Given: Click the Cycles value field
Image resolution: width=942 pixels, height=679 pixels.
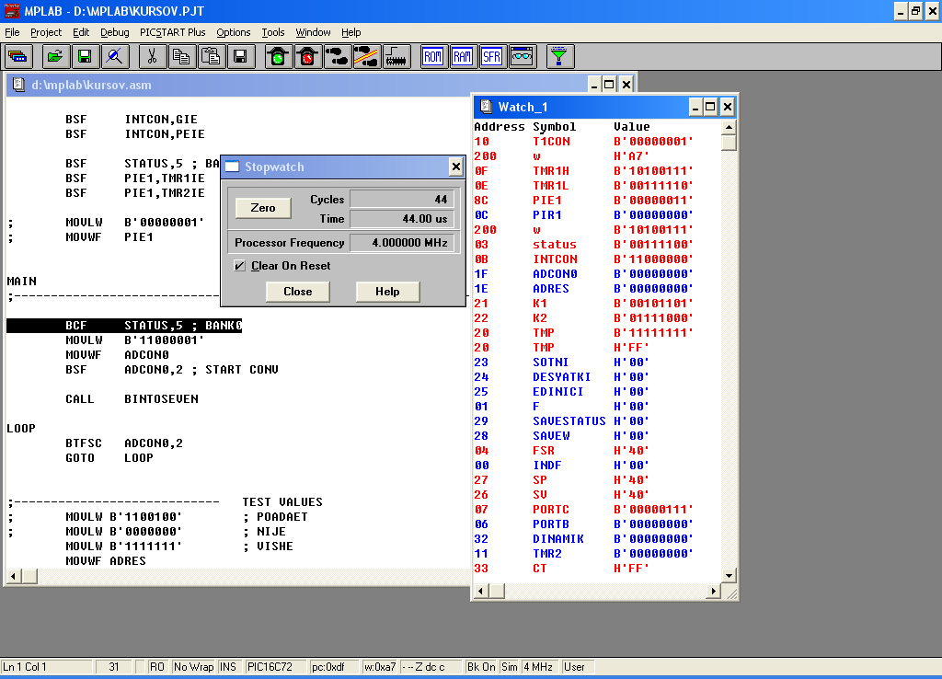Looking at the screenshot, I should 402,199.
